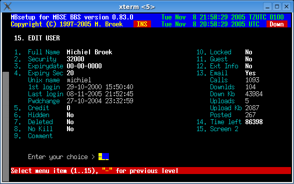Click first login date 29-10-2000 15:50:40
The height and width of the screenshot is (184, 294).
tap(100, 87)
